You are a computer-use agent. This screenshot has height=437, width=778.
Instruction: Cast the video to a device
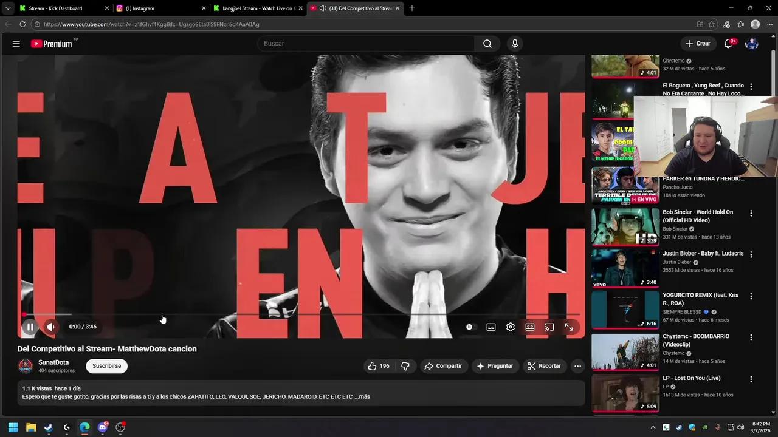(549, 327)
